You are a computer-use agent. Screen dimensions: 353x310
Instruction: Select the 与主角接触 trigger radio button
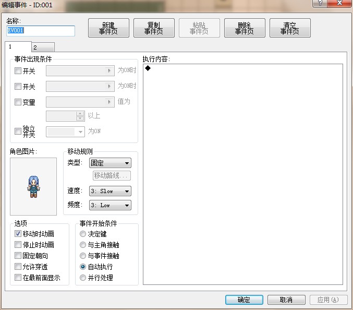pyautogui.click(x=83, y=245)
